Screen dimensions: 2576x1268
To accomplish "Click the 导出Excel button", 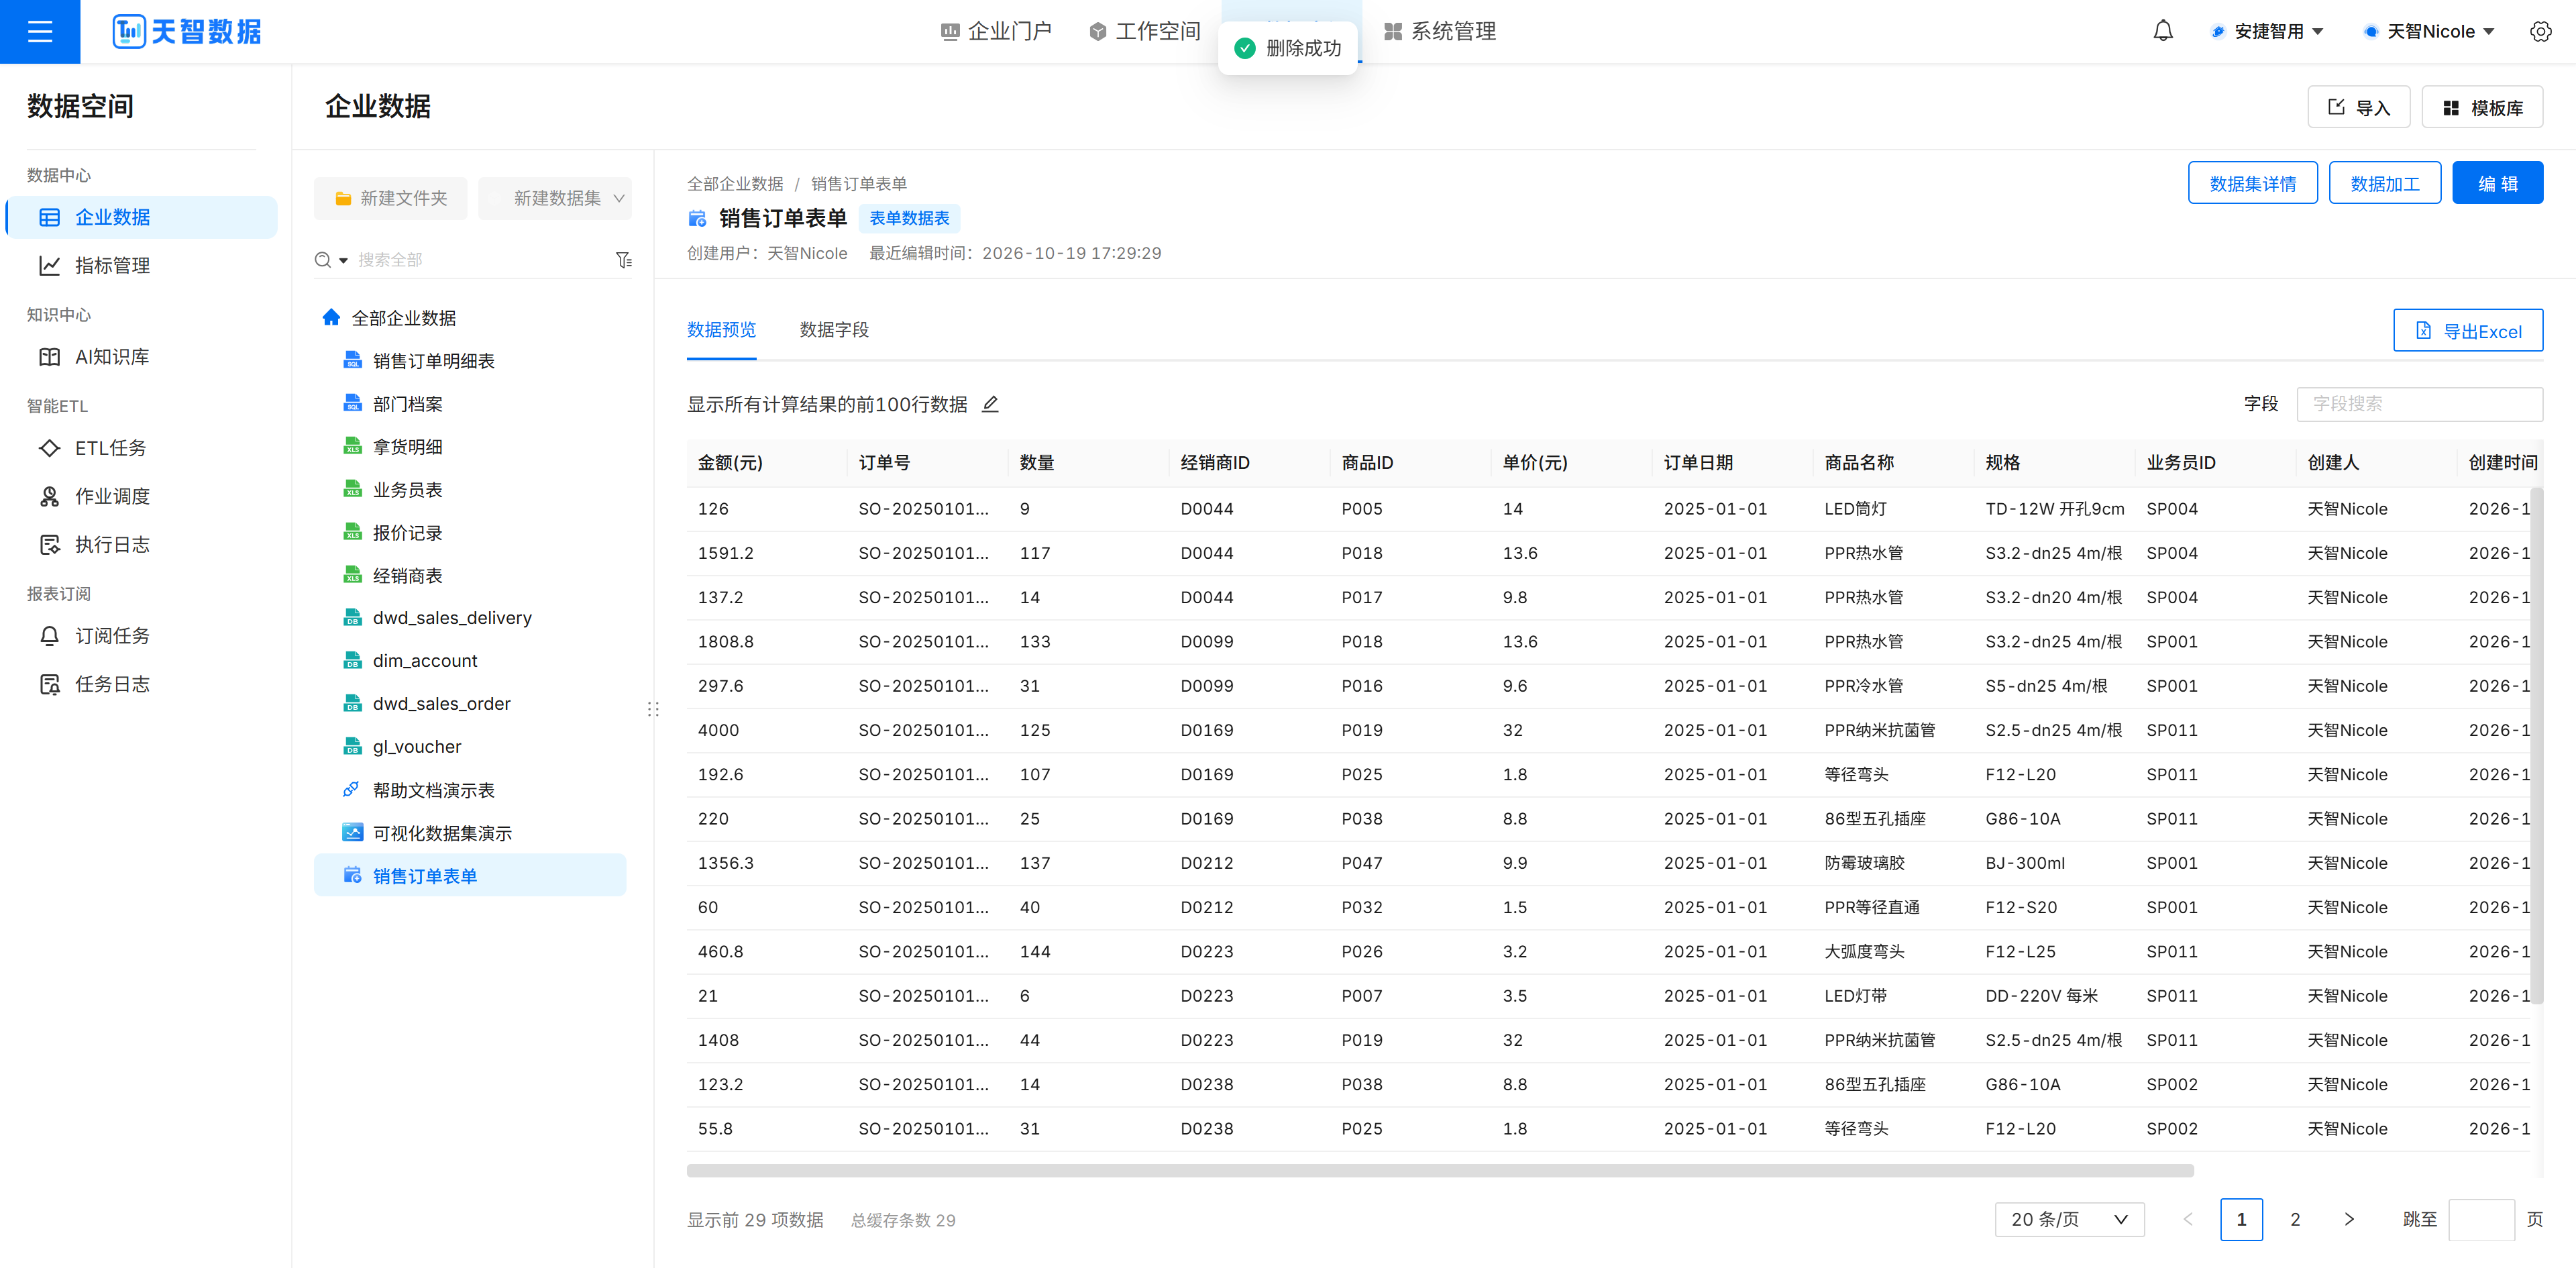I will (x=2467, y=330).
